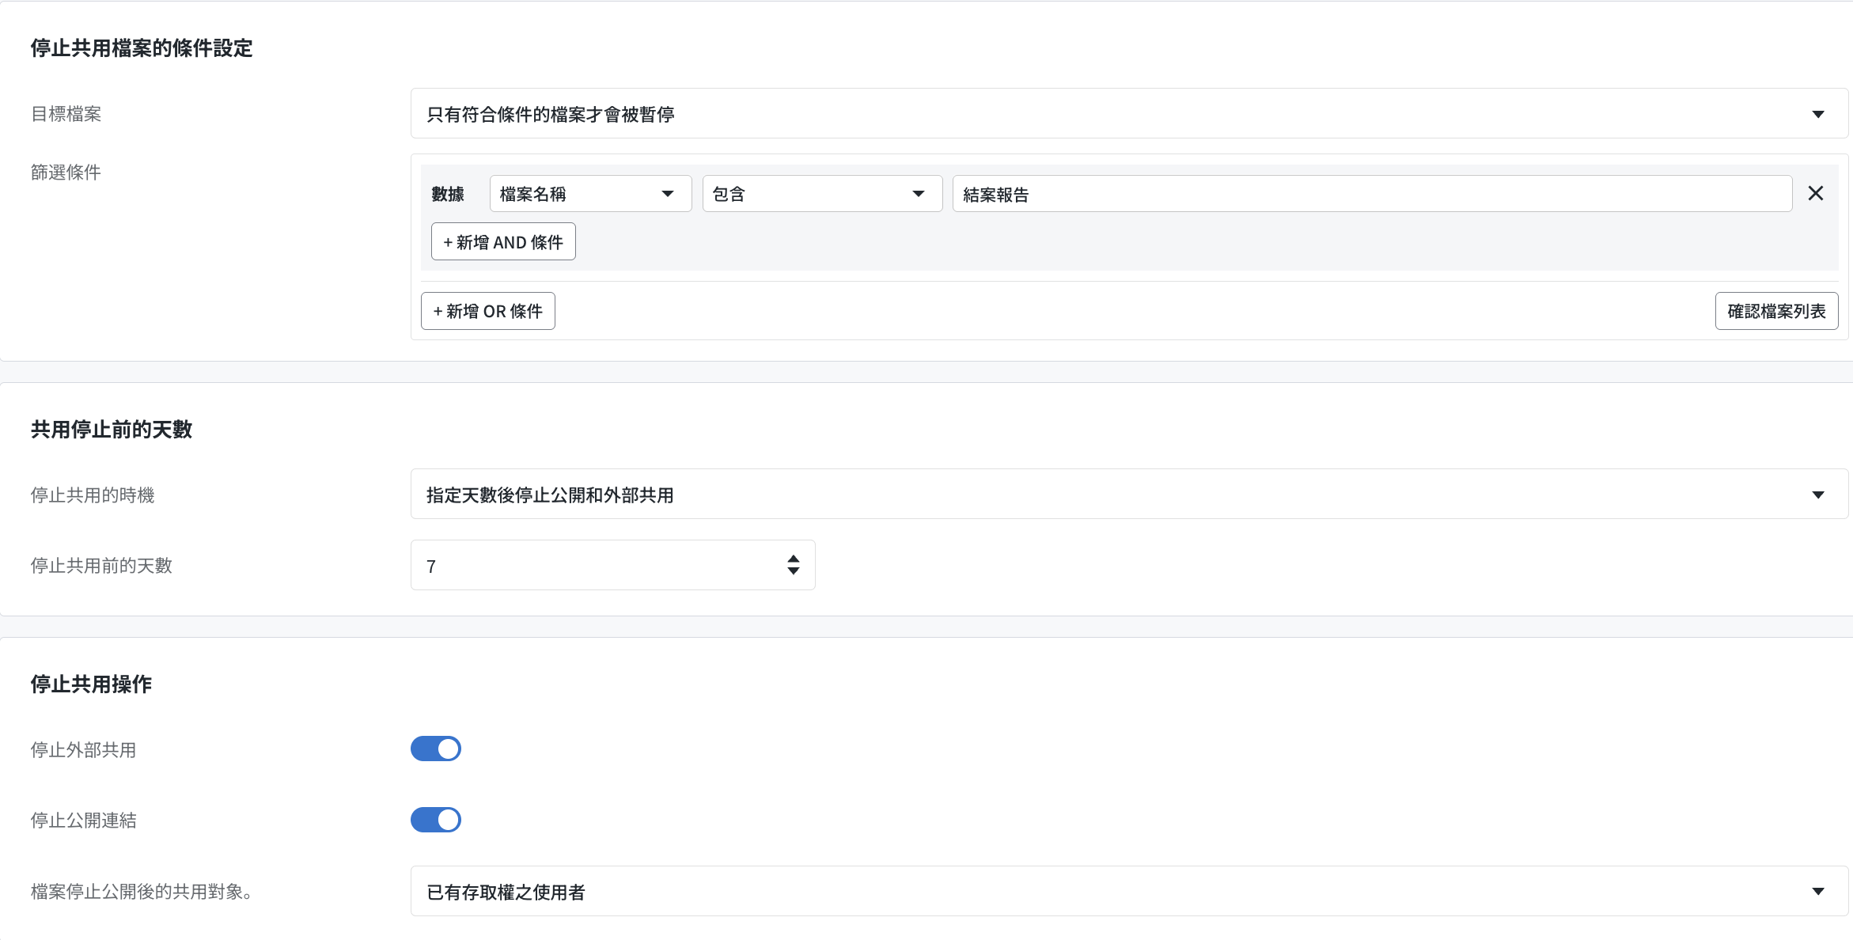Viewport: 1853px width, 940px height.
Task: Click the arrow icon of 已有存取權之使用者 select
Action: tap(1817, 892)
